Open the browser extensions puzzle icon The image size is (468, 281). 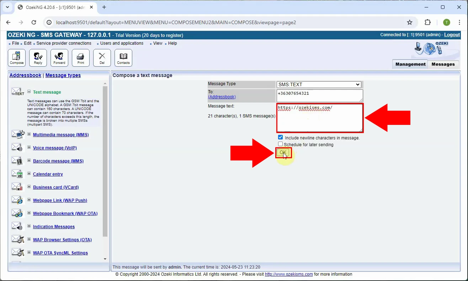click(428, 22)
